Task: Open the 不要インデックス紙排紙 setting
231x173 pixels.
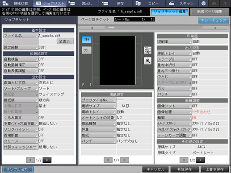Action: point(21,124)
